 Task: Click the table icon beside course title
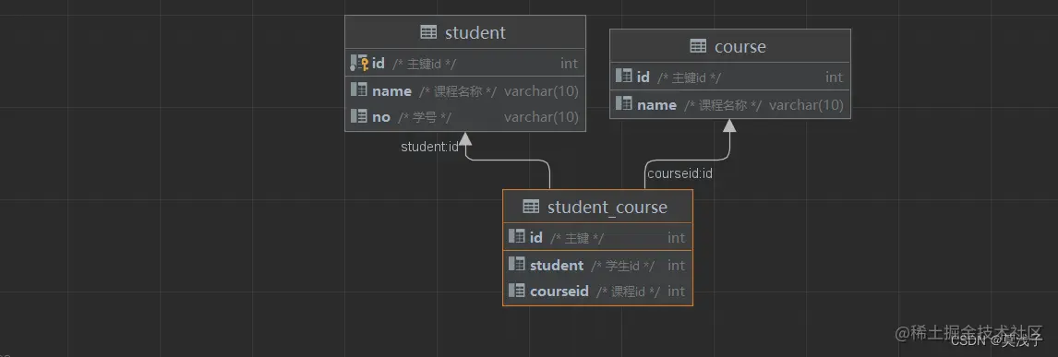pos(698,46)
